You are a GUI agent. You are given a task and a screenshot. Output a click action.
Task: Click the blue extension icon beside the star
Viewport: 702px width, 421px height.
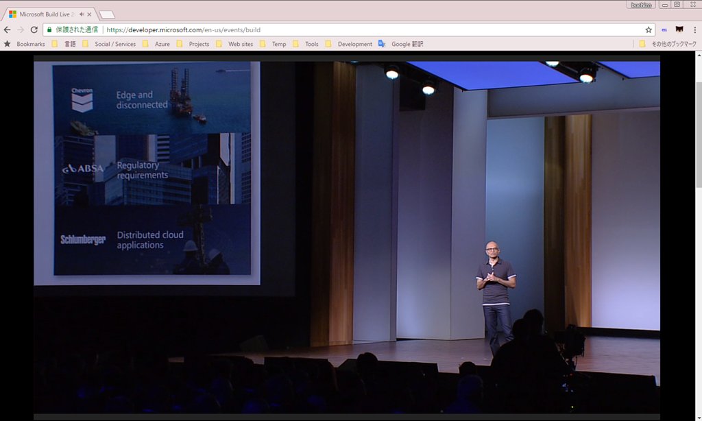click(x=664, y=30)
